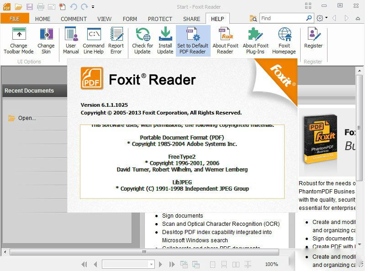Image resolution: width=365 pixels, height=271 pixels.
Task: Switch to the SHARE tab
Action: point(191,19)
